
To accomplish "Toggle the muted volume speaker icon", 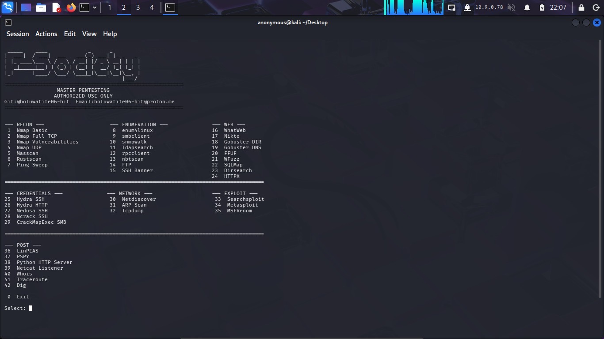I will (x=512, y=8).
